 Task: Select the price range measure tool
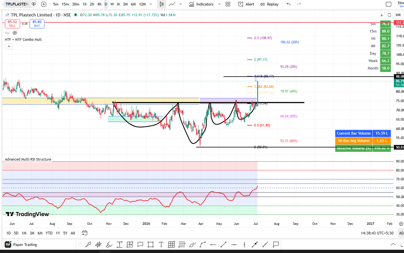(x=120, y=244)
